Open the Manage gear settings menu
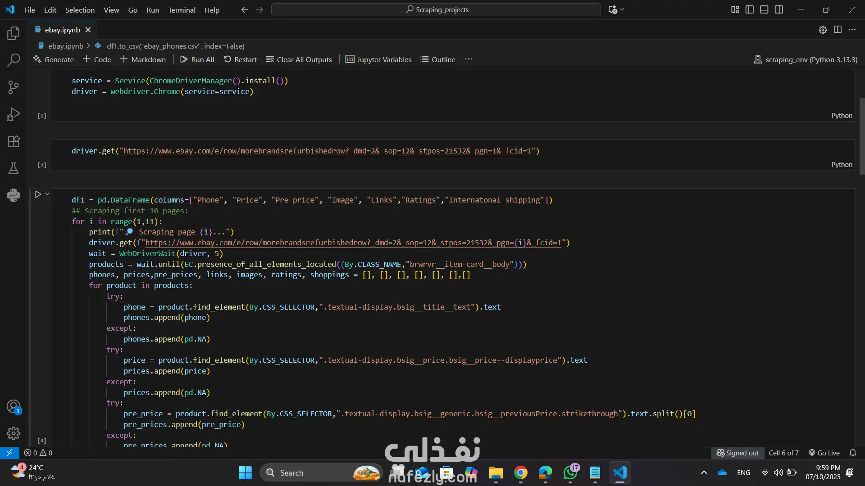This screenshot has height=486, width=865. pyautogui.click(x=14, y=433)
